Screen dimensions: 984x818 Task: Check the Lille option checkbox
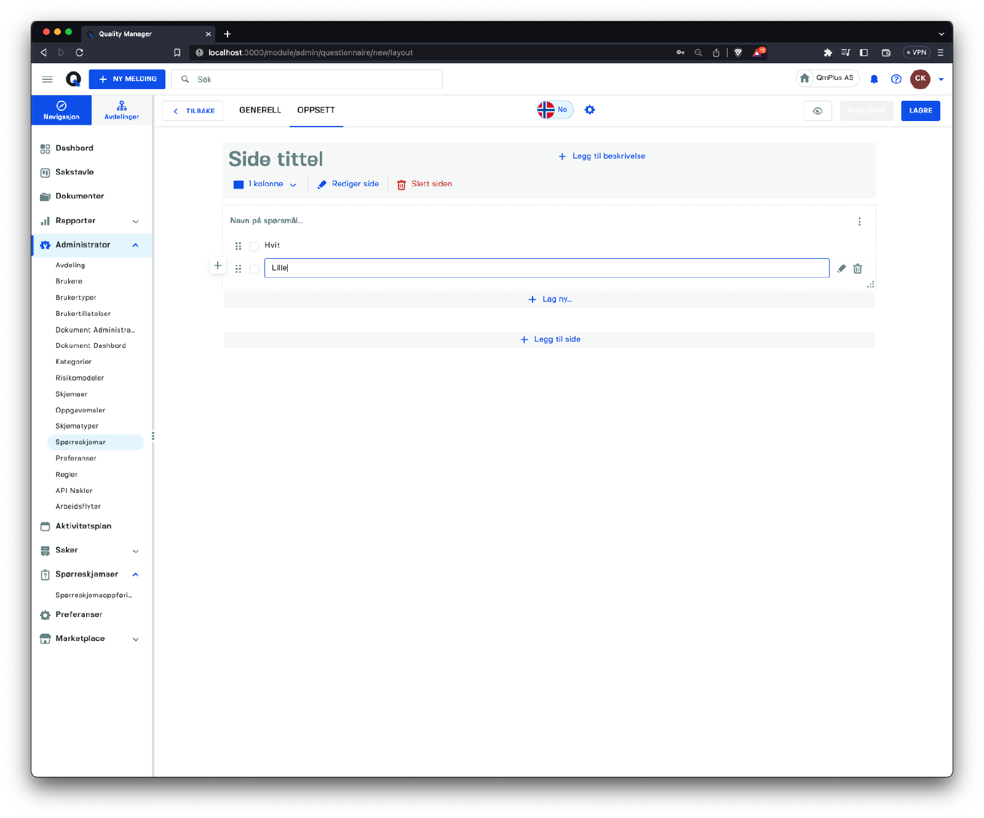point(254,269)
